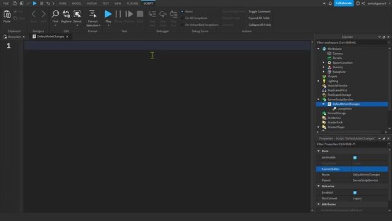The image size is (392, 221).
Task: Click the Collaborate button
Action: click(x=344, y=3)
